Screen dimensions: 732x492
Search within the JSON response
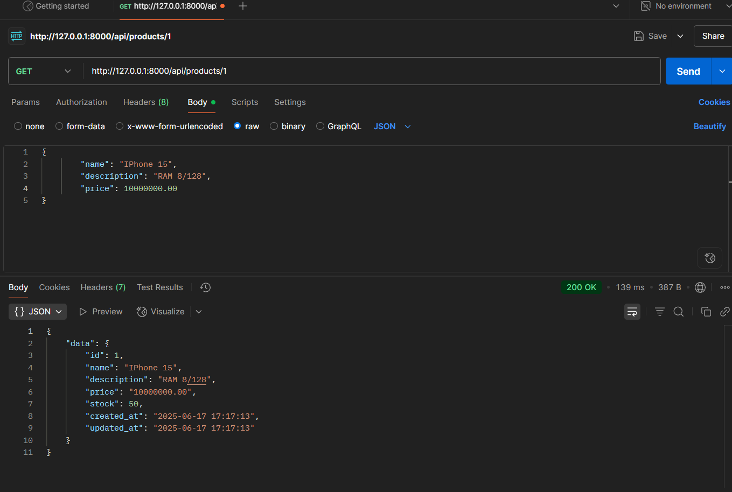(x=679, y=312)
